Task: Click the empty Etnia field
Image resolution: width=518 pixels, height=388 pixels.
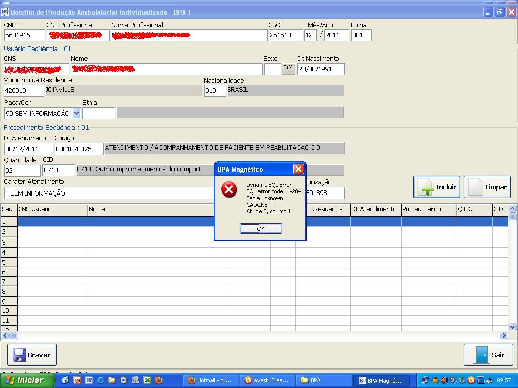Action: (x=99, y=113)
